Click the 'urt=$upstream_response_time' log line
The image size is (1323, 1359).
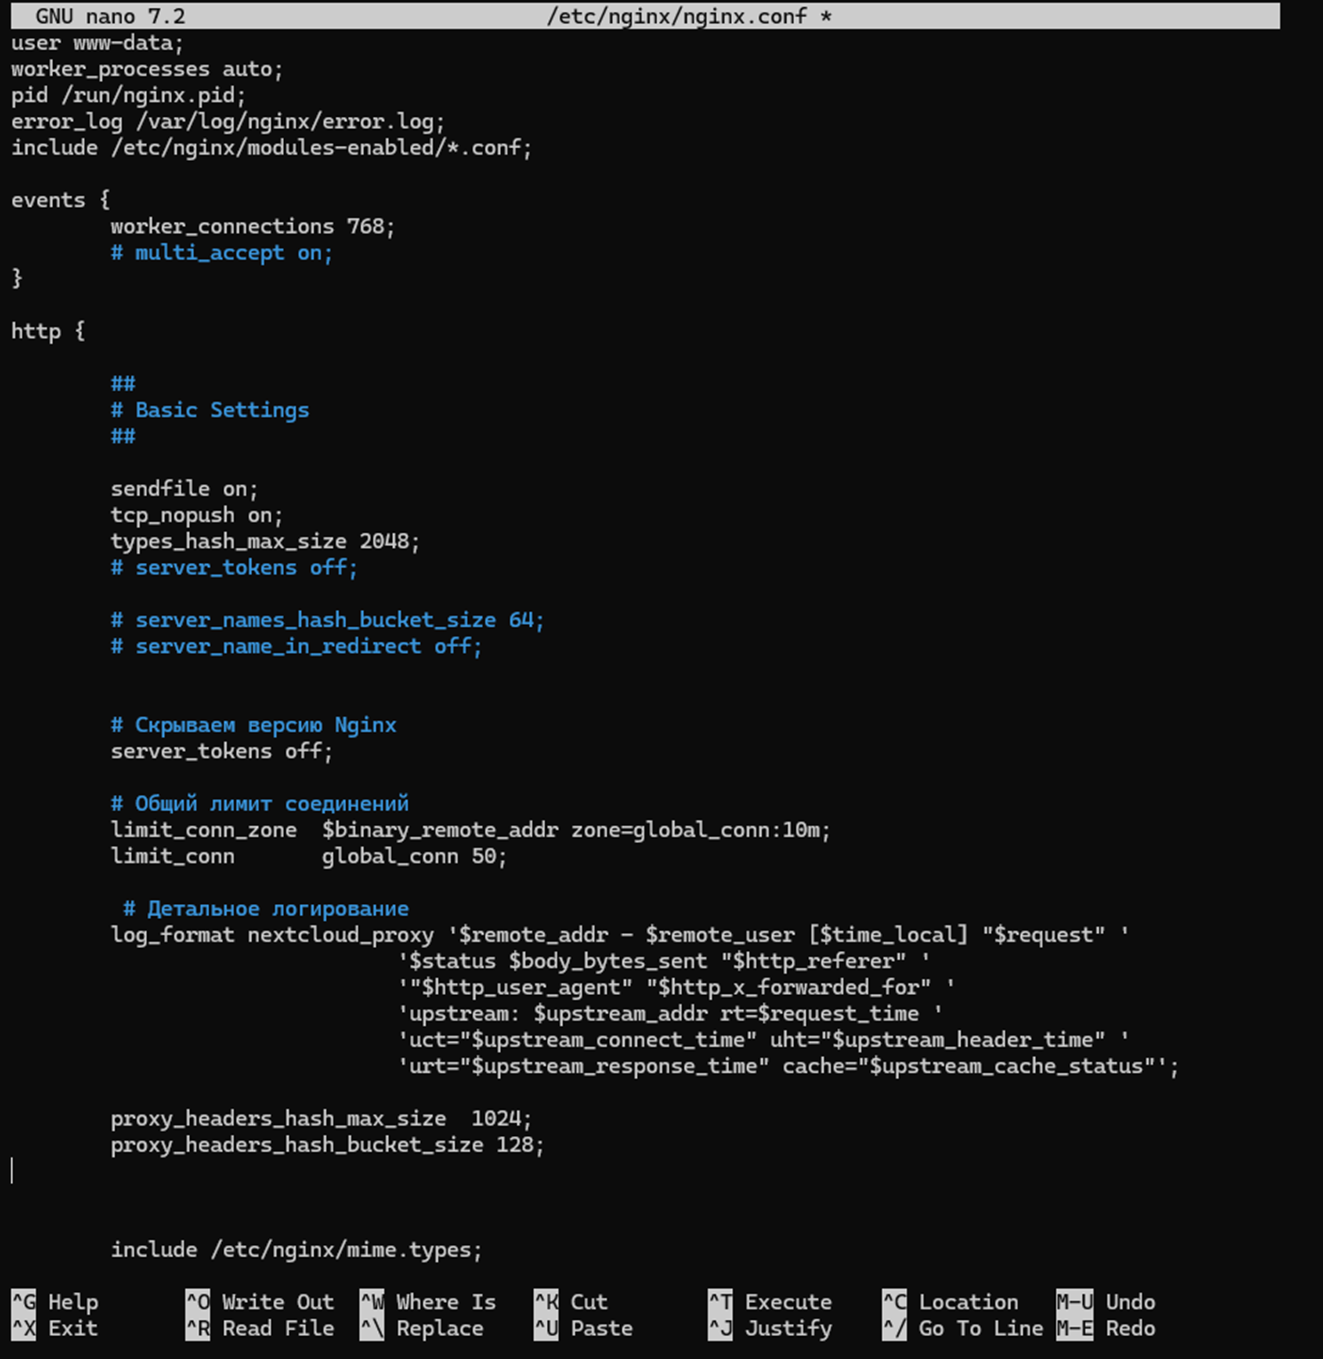(x=788, y=1067)
